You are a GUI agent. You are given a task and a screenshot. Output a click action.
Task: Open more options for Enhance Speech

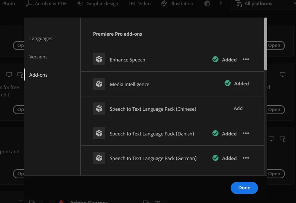coord(246,59)
